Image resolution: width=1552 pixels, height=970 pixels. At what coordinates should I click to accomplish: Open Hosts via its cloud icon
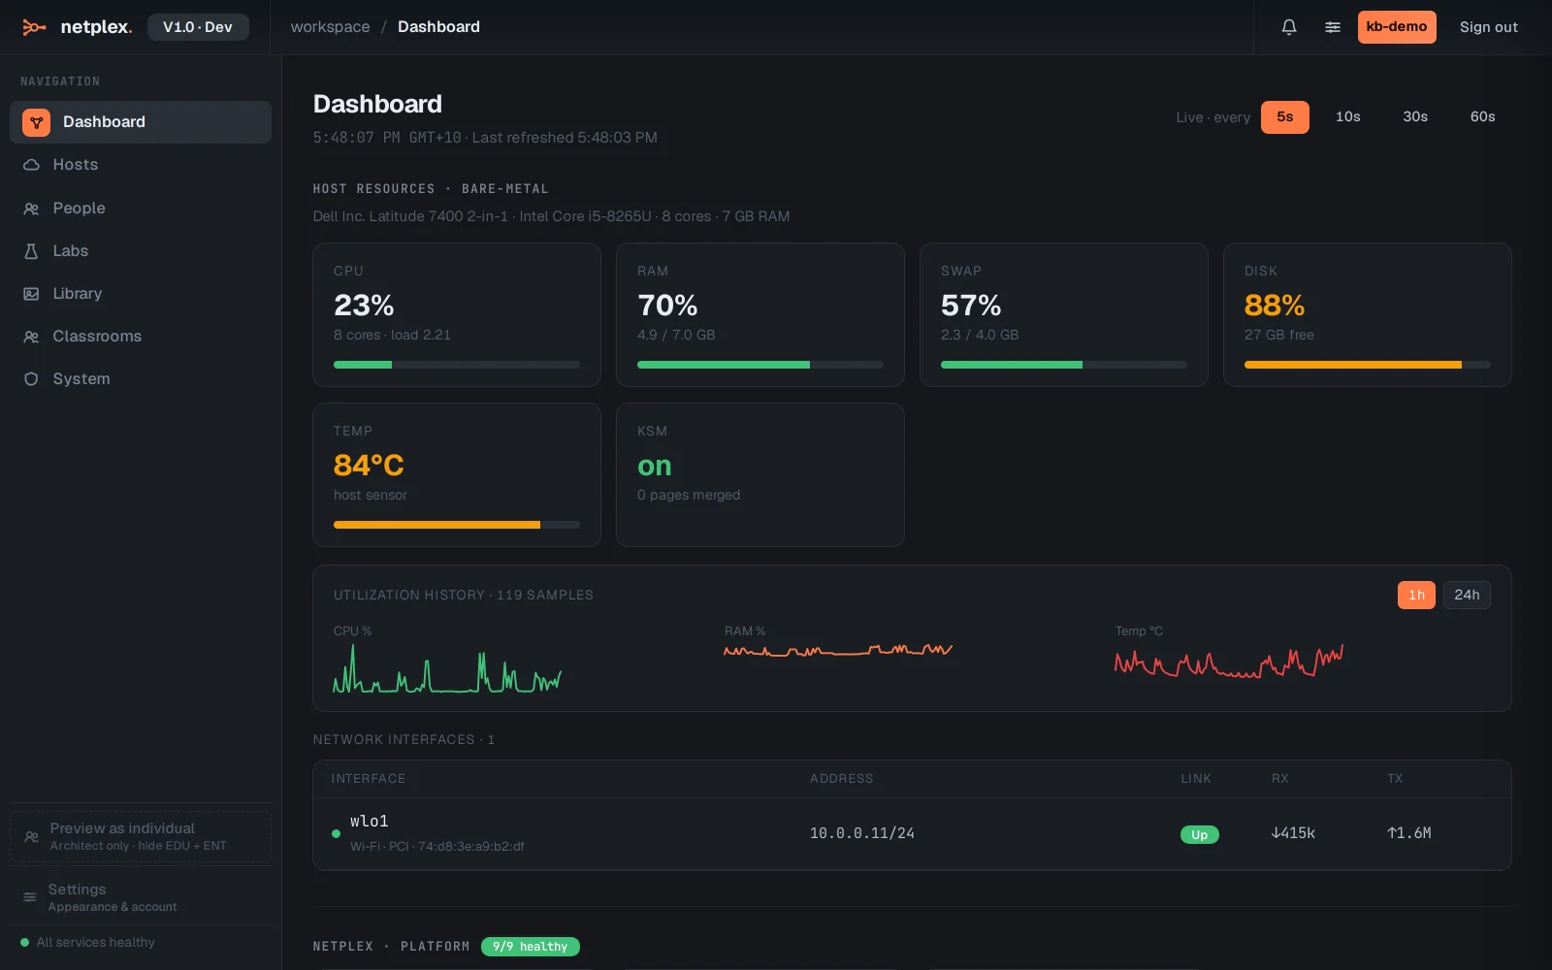click(31, 165)
